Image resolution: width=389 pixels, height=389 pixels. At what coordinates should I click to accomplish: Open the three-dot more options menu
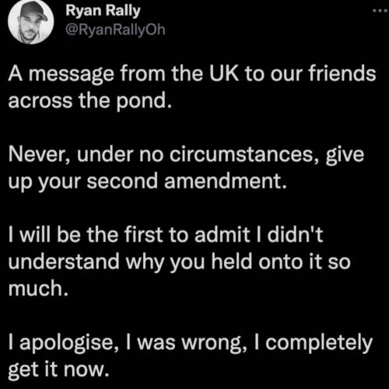(380, 11)
